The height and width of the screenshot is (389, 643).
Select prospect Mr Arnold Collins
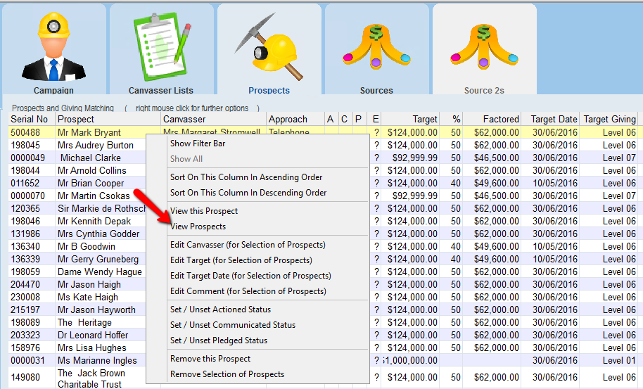(x=92, y=170)
